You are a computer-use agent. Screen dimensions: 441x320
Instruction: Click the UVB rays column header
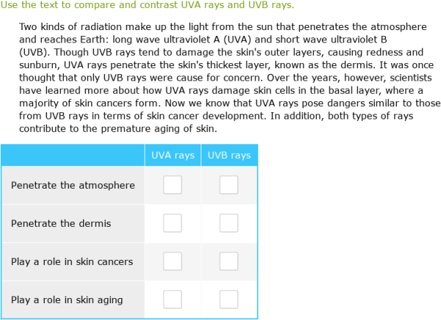[x=229, y=156]
